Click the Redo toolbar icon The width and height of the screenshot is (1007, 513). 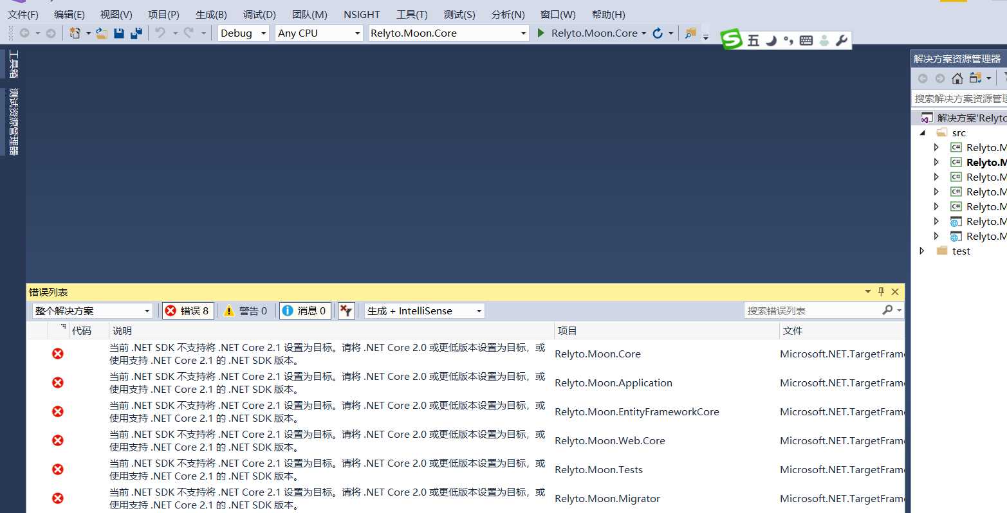tap(189, 33)
